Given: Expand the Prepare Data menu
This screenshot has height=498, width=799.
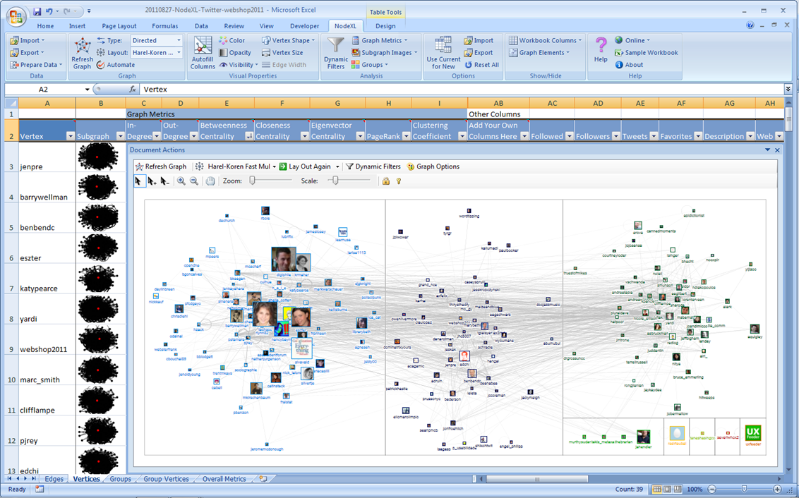Looking at the screenshot, I should click(x=36, y=65).
